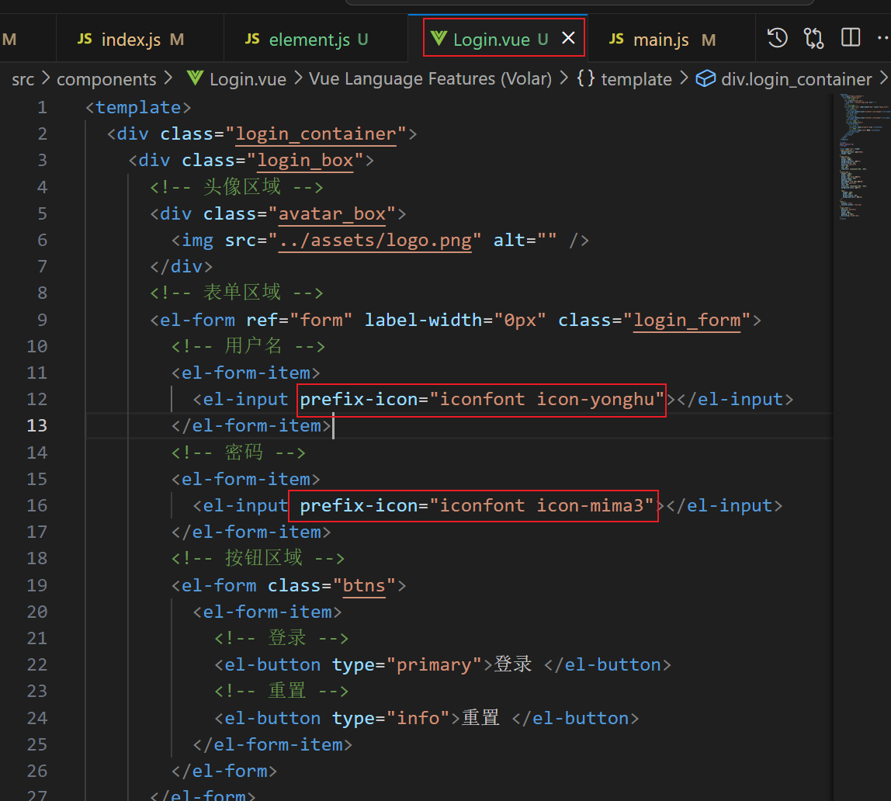The width and height of the screenshot is (891, 801).
Task: Open the index.js editor tab
Action: pyautogui.click(x=139, y=40)
